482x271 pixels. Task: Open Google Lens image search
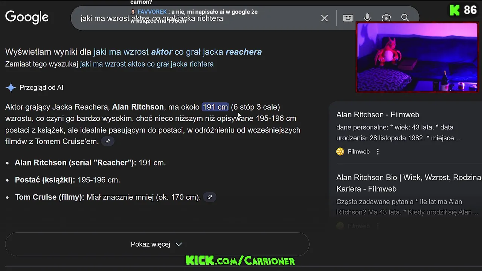coord(386,18)
